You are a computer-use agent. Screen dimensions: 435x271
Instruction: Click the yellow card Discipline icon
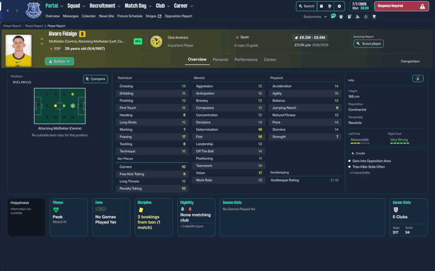141,210
